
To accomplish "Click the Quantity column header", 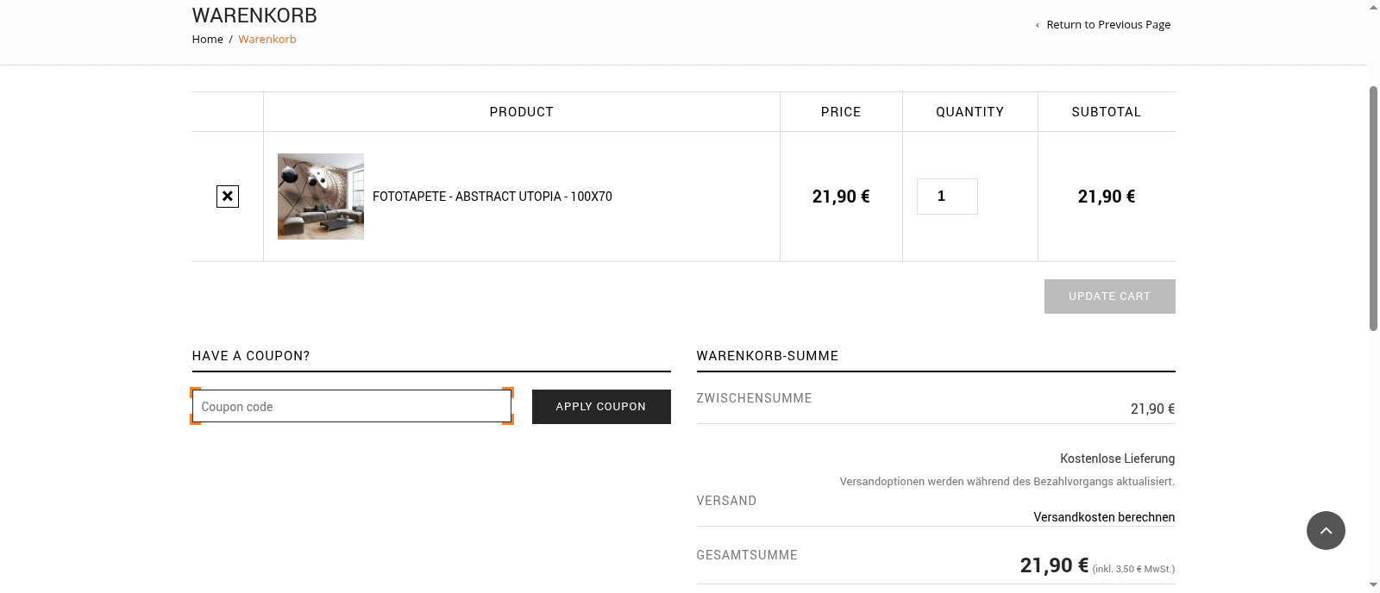I will 969,112.
